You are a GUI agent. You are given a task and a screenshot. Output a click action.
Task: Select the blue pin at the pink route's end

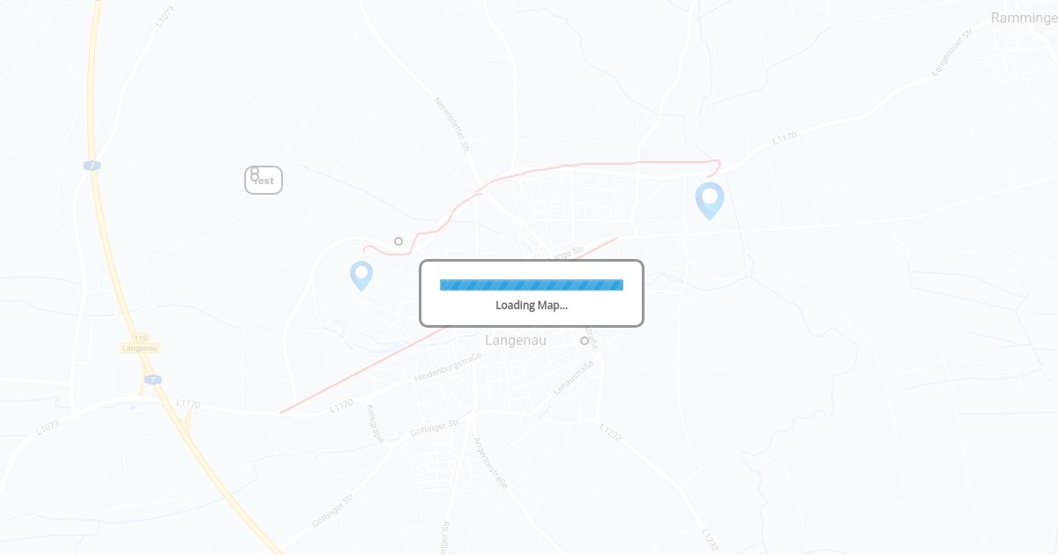coord(710,201)
